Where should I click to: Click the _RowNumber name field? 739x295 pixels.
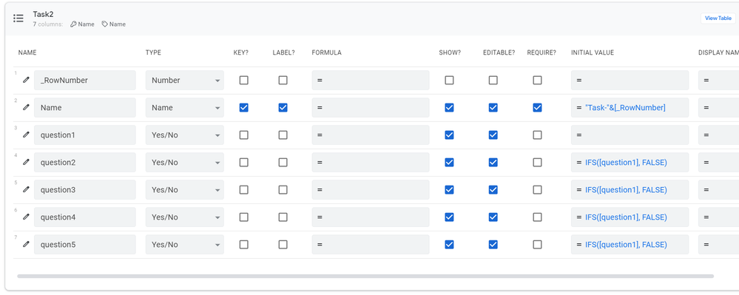click(85, 80)
